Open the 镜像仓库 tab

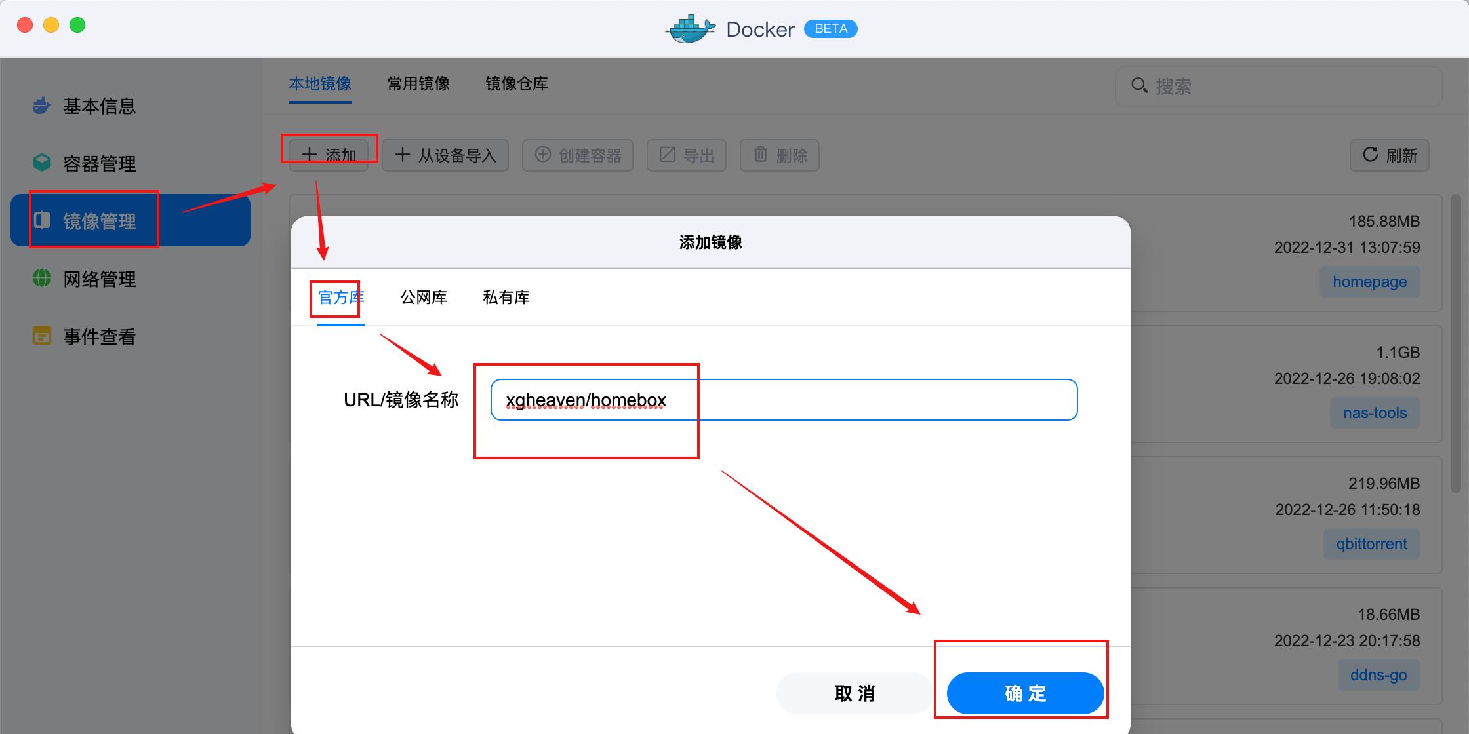516,84
